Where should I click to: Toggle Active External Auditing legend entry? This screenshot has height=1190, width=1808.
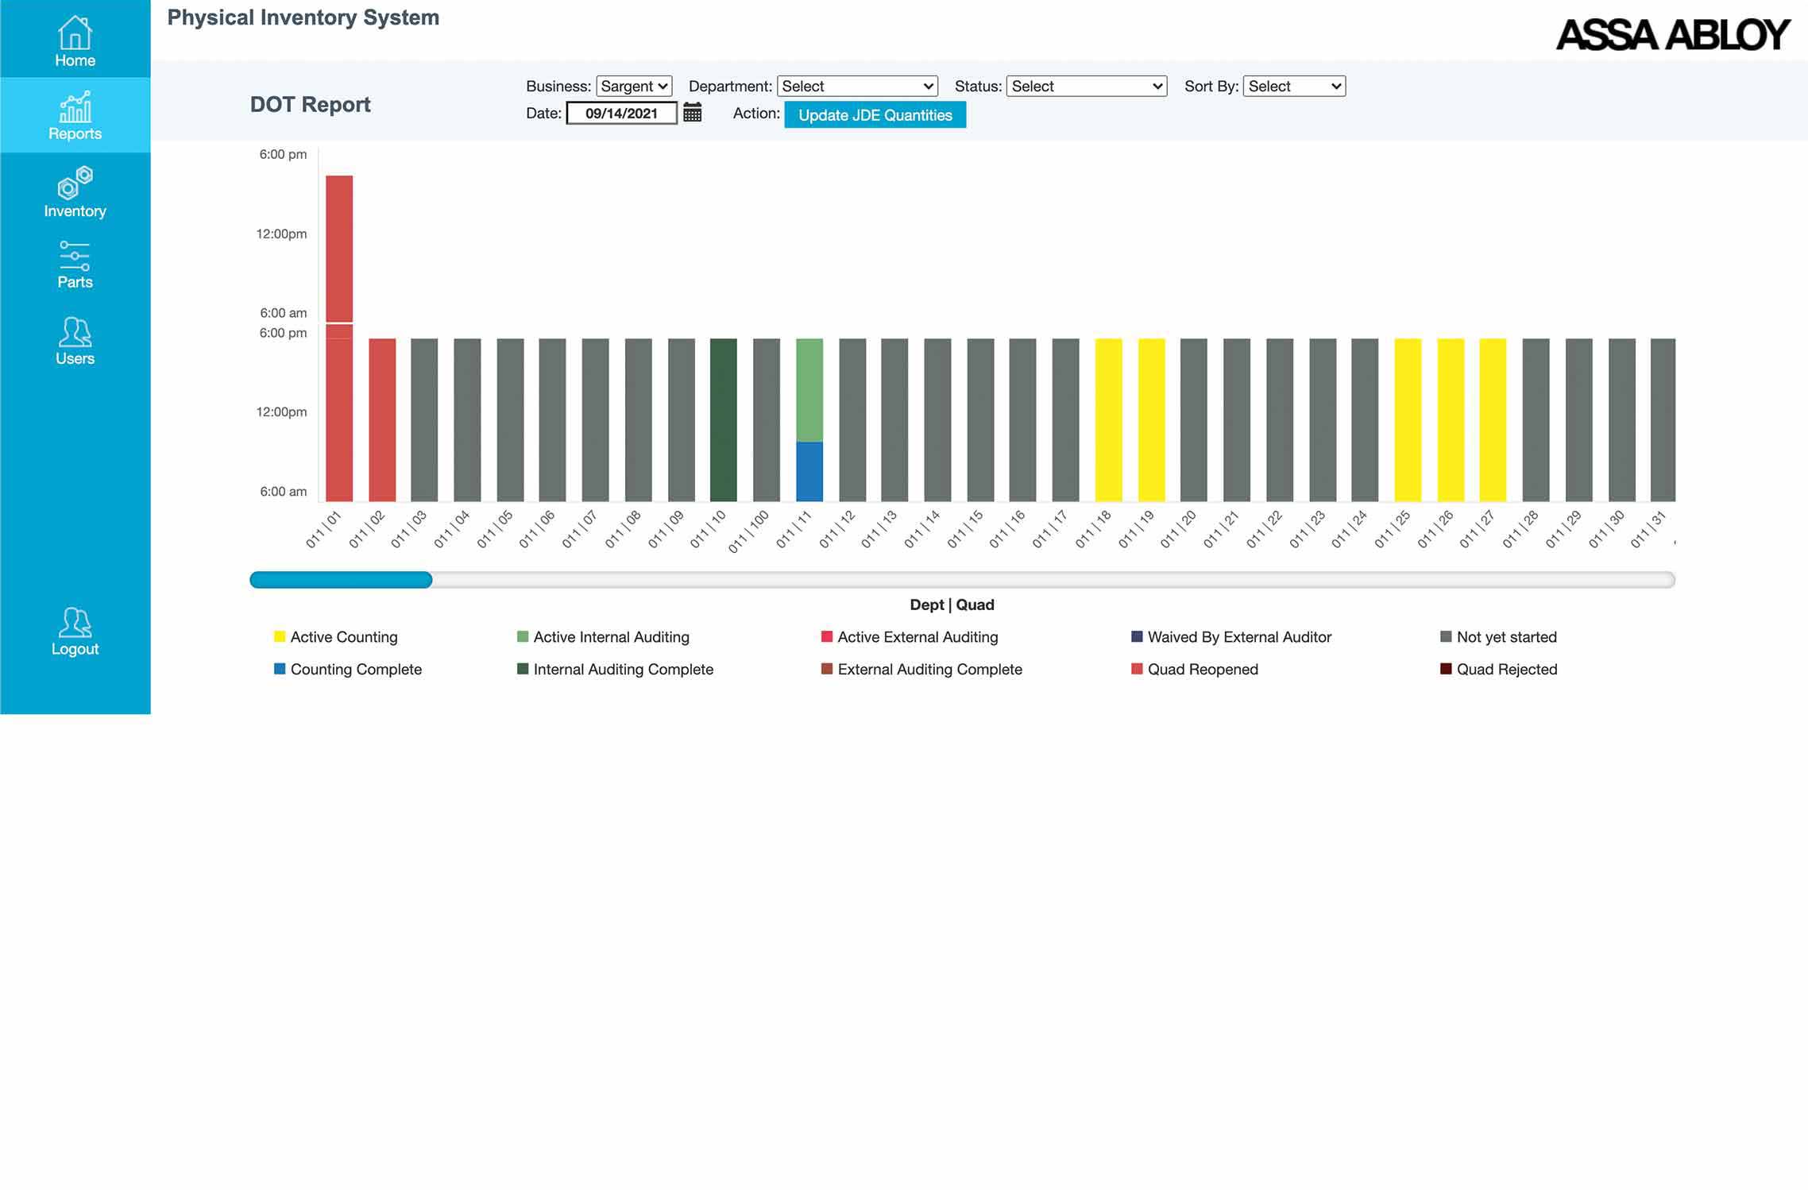[910, 636]
